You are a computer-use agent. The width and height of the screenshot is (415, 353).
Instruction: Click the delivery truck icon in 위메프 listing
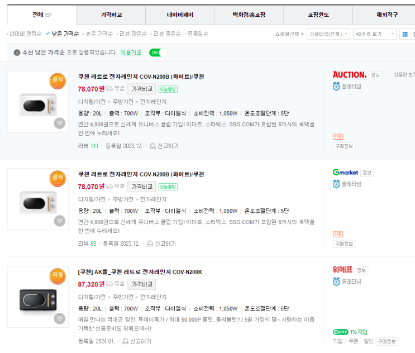109,284
